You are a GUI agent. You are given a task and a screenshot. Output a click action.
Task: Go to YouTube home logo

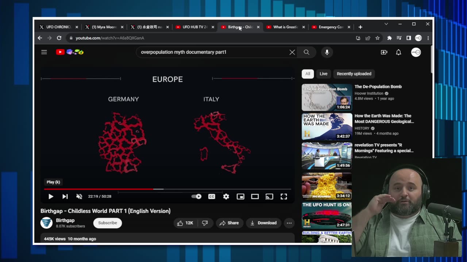point(70,52)
